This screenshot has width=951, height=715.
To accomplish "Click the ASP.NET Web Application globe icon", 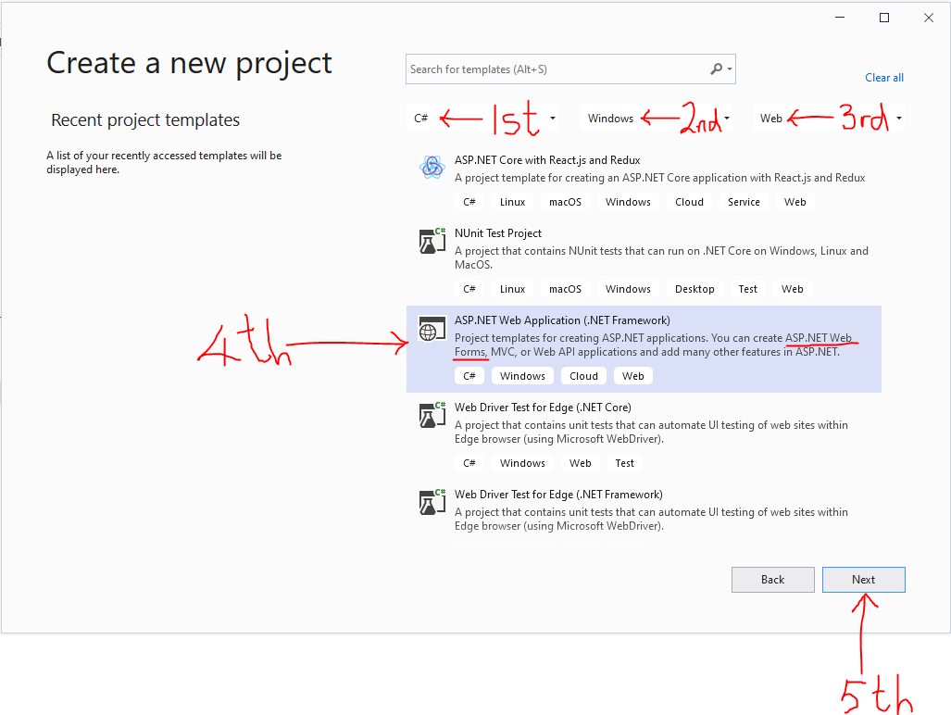I will [432, 329].
